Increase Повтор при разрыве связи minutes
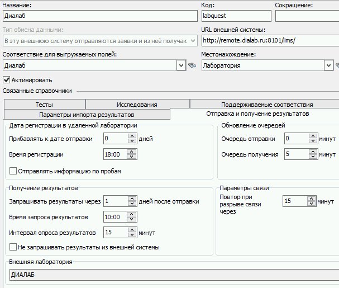339x288 pixels. [311, 199]
